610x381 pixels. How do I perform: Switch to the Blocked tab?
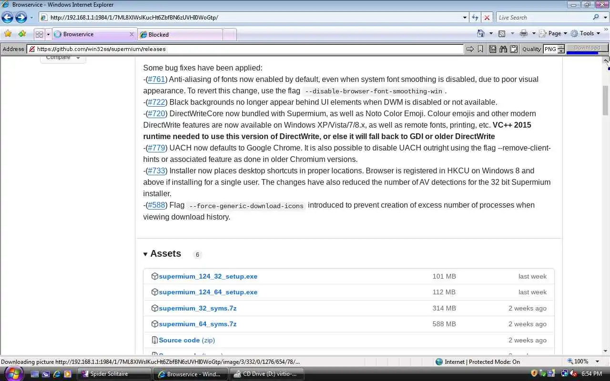point(180,34)
